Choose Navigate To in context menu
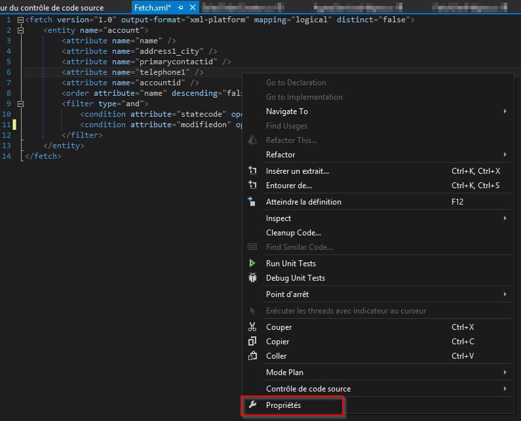The image size is (521, 421). [377, 111]
